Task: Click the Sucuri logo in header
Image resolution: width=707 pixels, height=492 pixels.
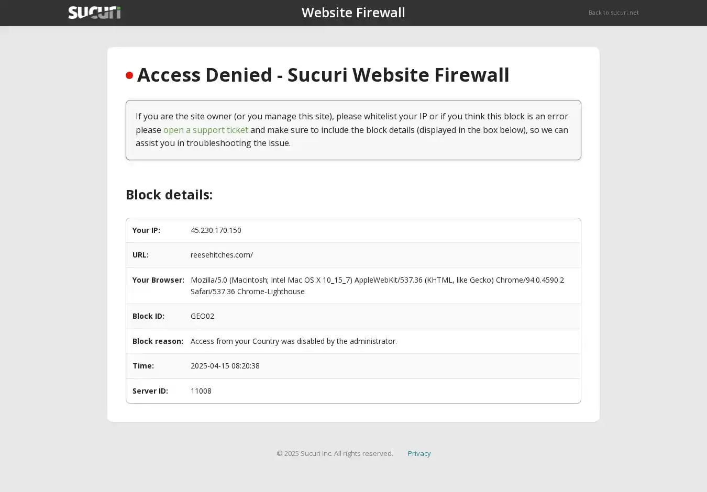Action: point(94,13)
